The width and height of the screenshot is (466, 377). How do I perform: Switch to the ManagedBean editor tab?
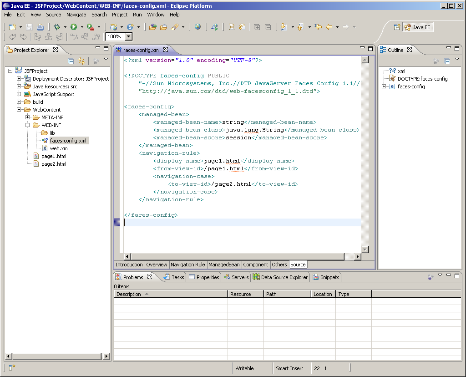(224, 265)
